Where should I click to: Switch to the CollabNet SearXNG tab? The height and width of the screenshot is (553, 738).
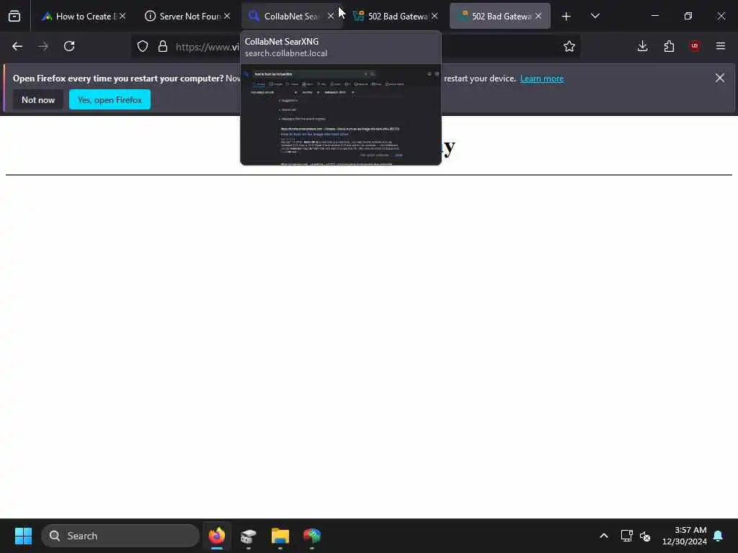click(x=291, y=16)
